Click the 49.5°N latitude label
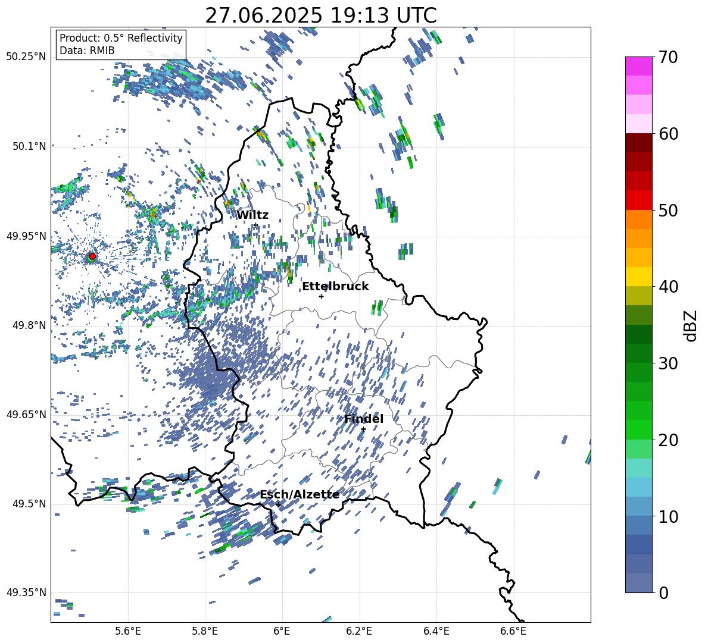 click(29, 504)
